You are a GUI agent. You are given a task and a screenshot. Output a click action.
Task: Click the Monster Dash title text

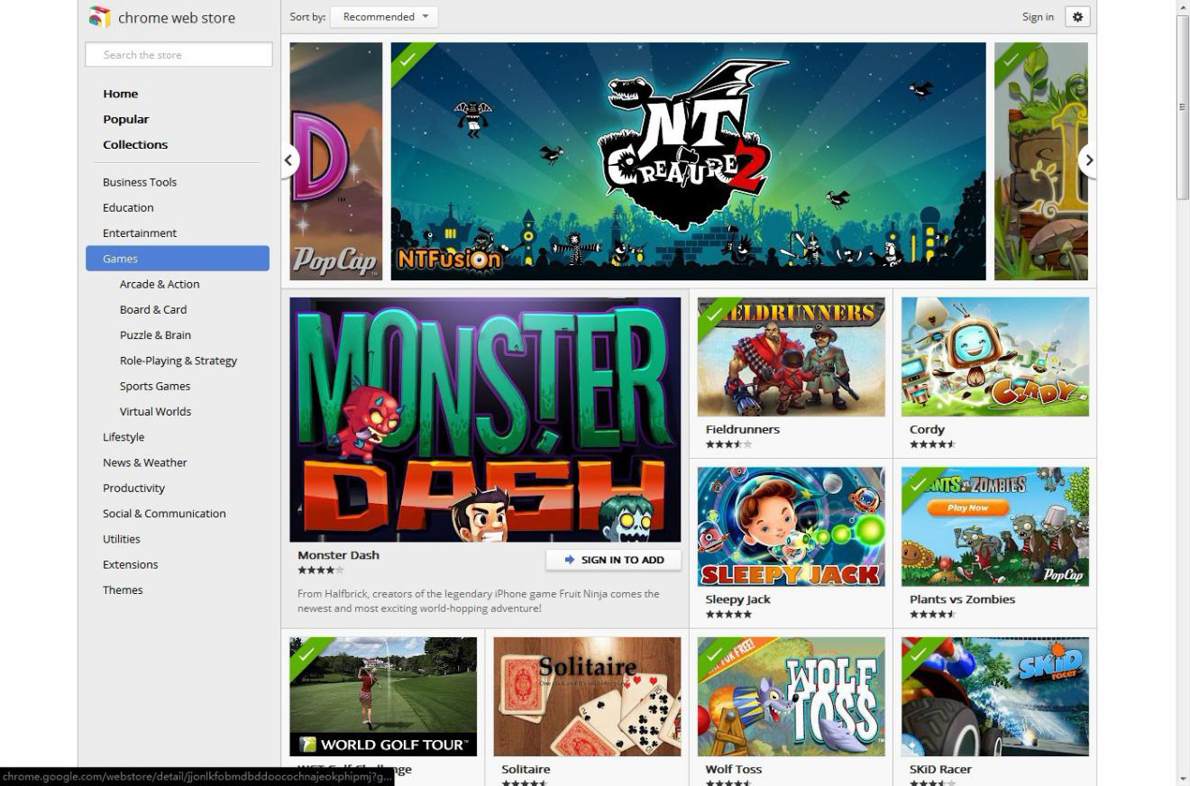[x=338, y=555]
